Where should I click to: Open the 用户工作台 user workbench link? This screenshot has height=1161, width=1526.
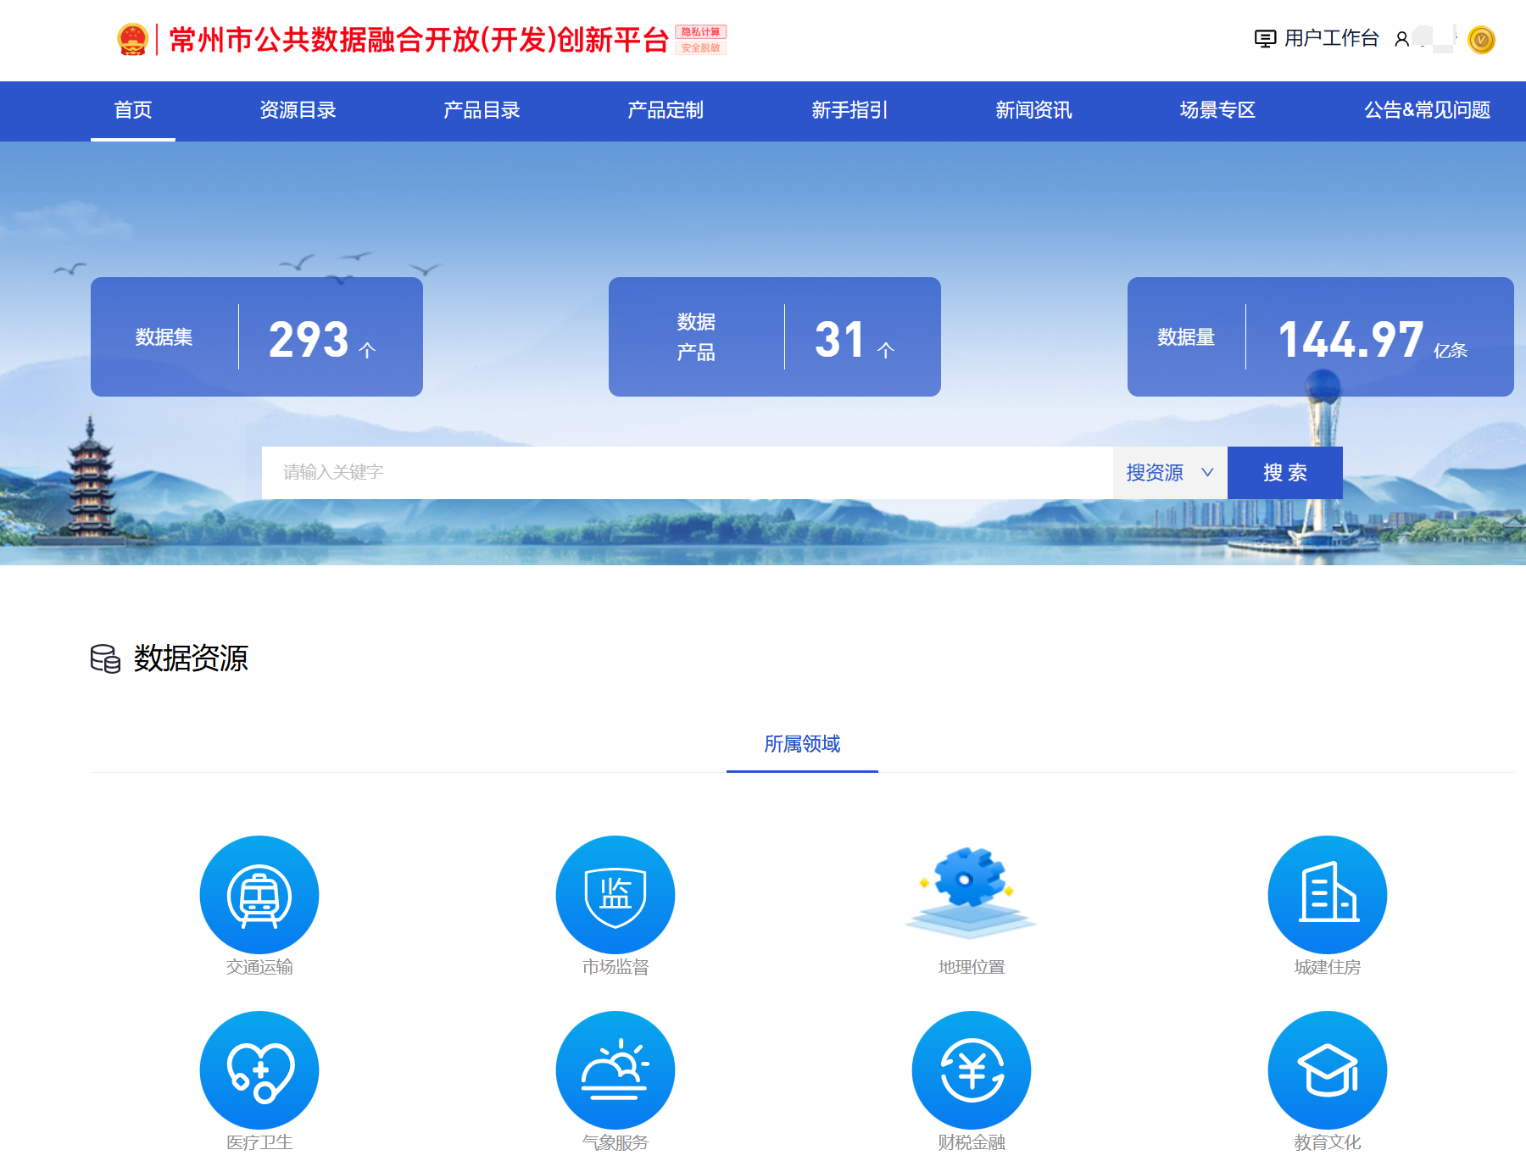[1317, 39]
